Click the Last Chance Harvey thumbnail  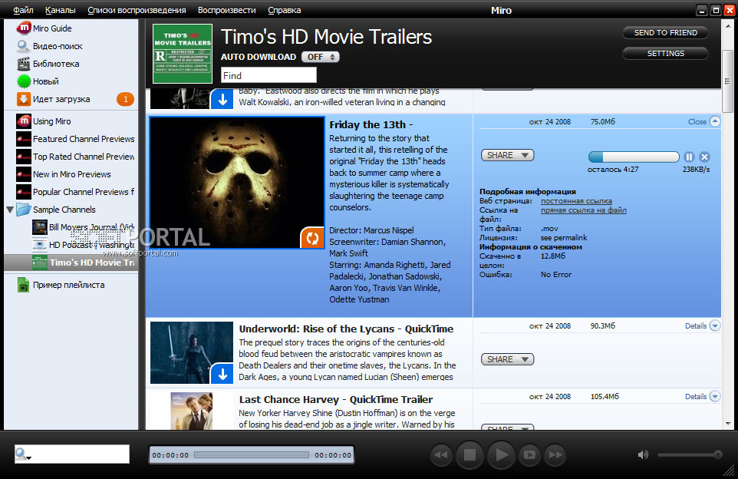click(x=192, y=411)
